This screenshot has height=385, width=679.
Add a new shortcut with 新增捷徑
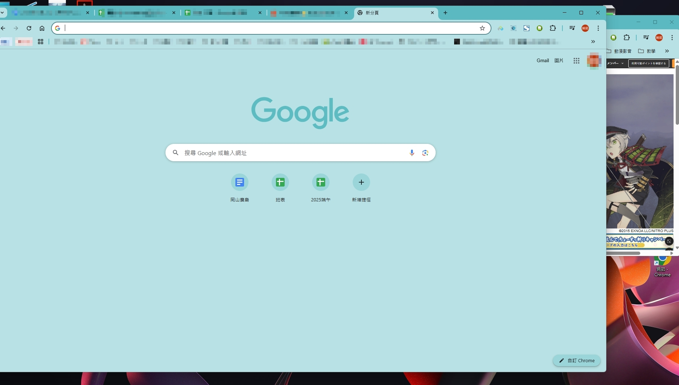tap(361, 188)
